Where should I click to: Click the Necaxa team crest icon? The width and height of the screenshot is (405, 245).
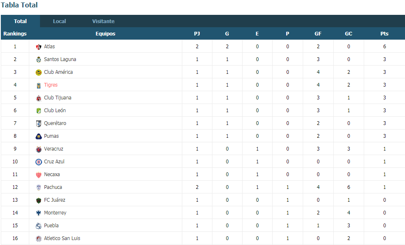coord(38,175)
